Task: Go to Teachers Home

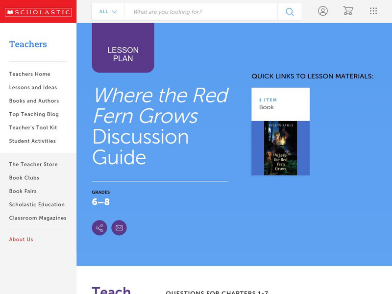Action: (x=29, y=74)
